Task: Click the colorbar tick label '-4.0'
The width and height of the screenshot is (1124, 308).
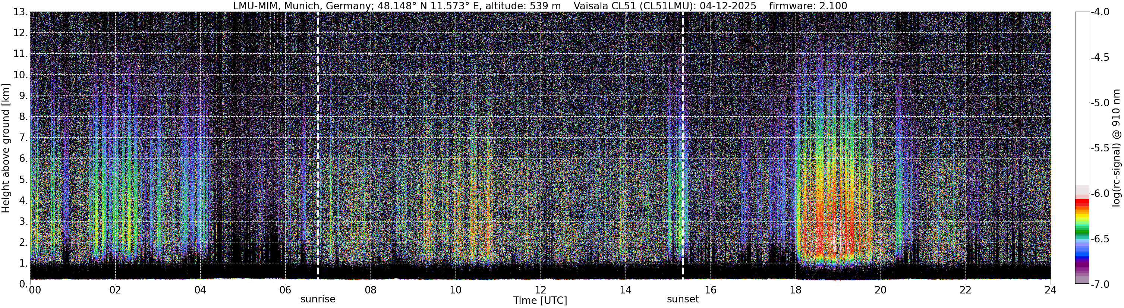Action: [1100, 12]
